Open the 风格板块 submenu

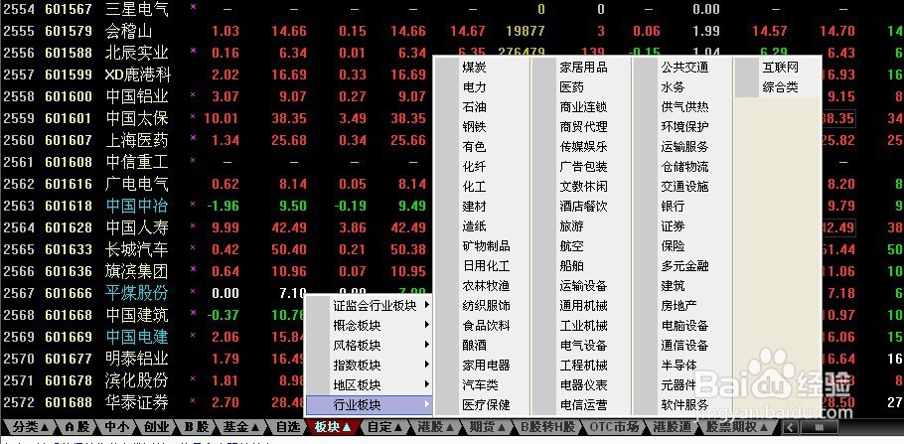point(369,346)
